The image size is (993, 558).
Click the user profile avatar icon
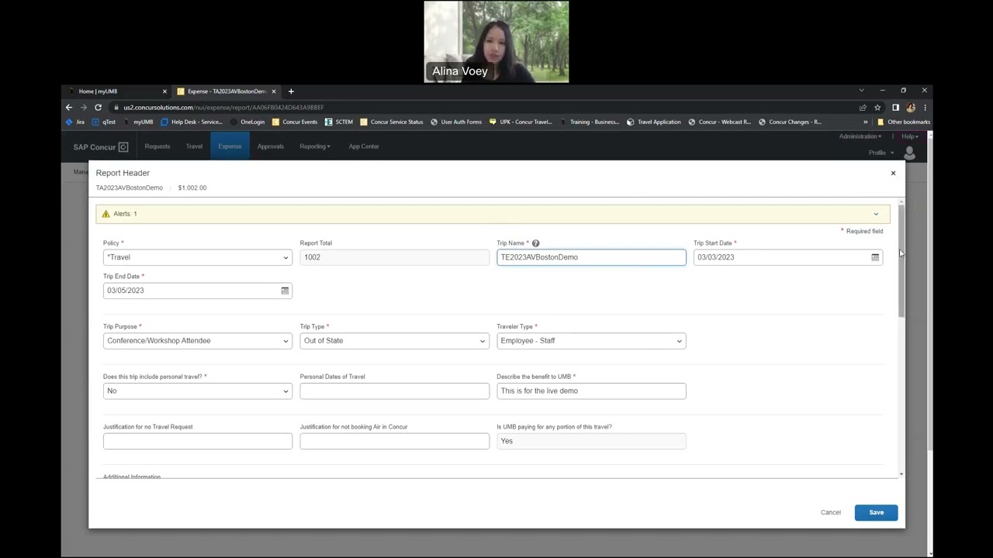click(909, 153)
